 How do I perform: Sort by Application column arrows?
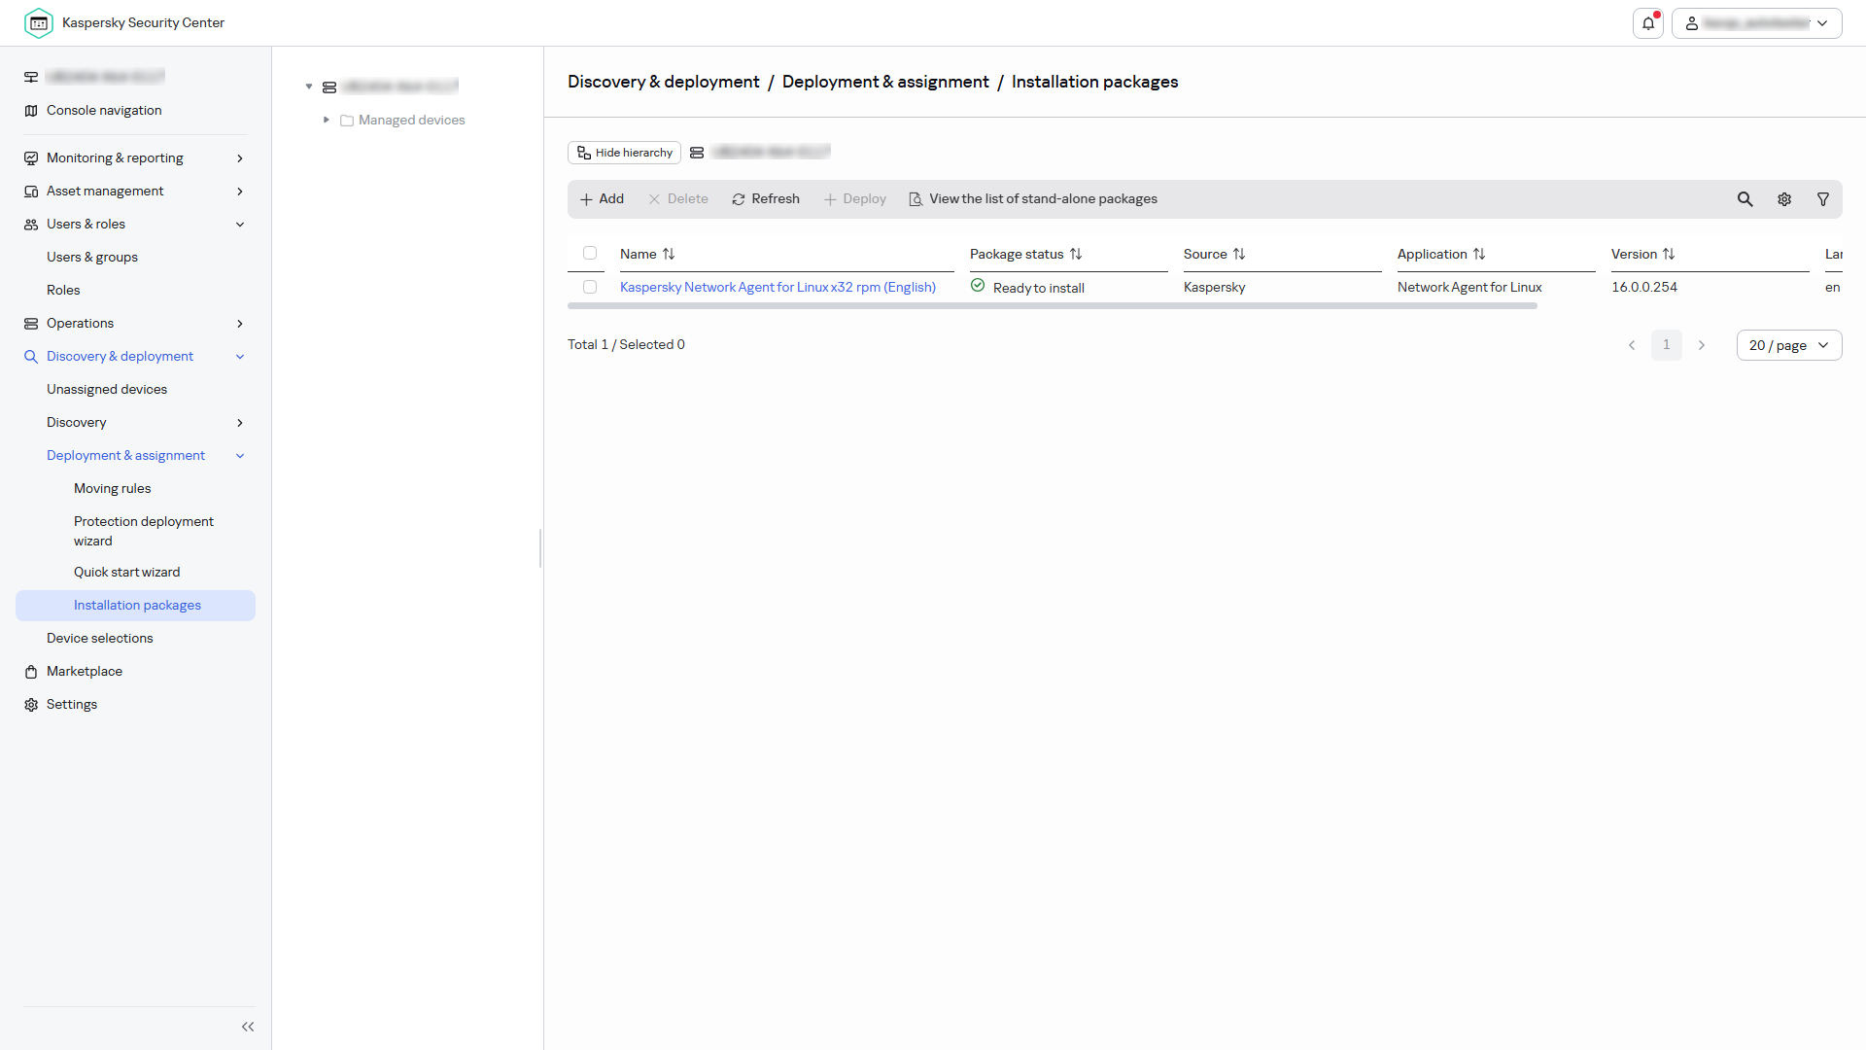[1479, 254]
